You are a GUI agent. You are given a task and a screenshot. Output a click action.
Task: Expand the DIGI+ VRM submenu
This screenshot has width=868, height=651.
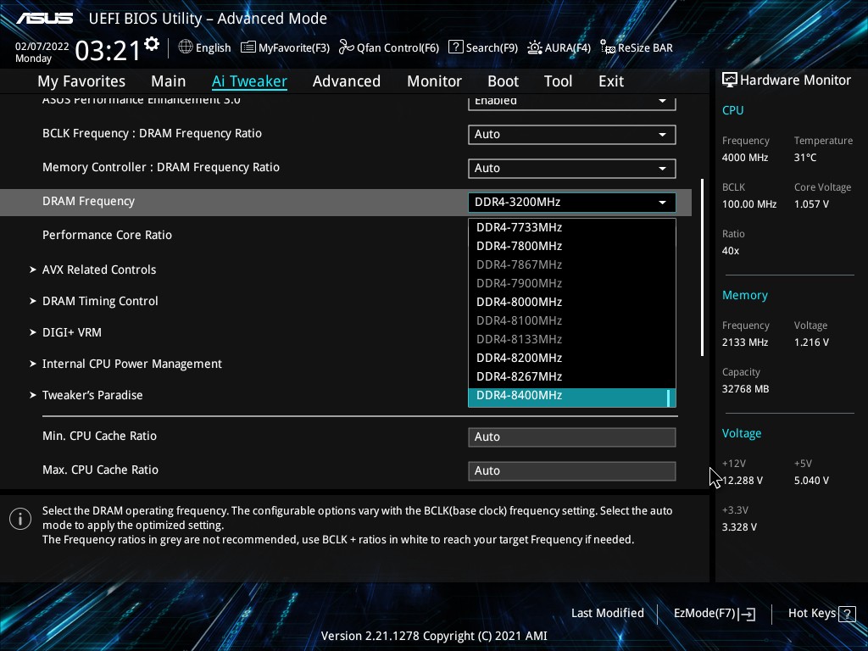pos(71,332)
